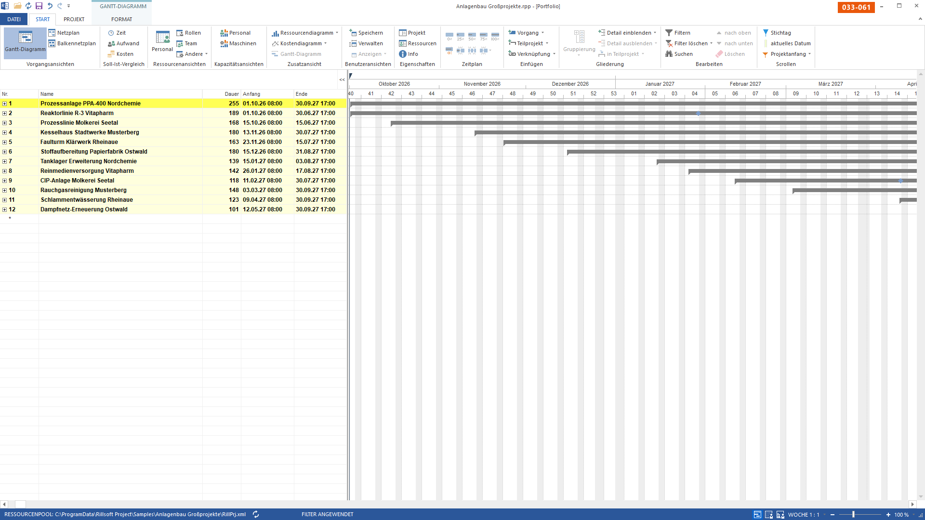Show the Kosten comparison

[x=120, y=54]
